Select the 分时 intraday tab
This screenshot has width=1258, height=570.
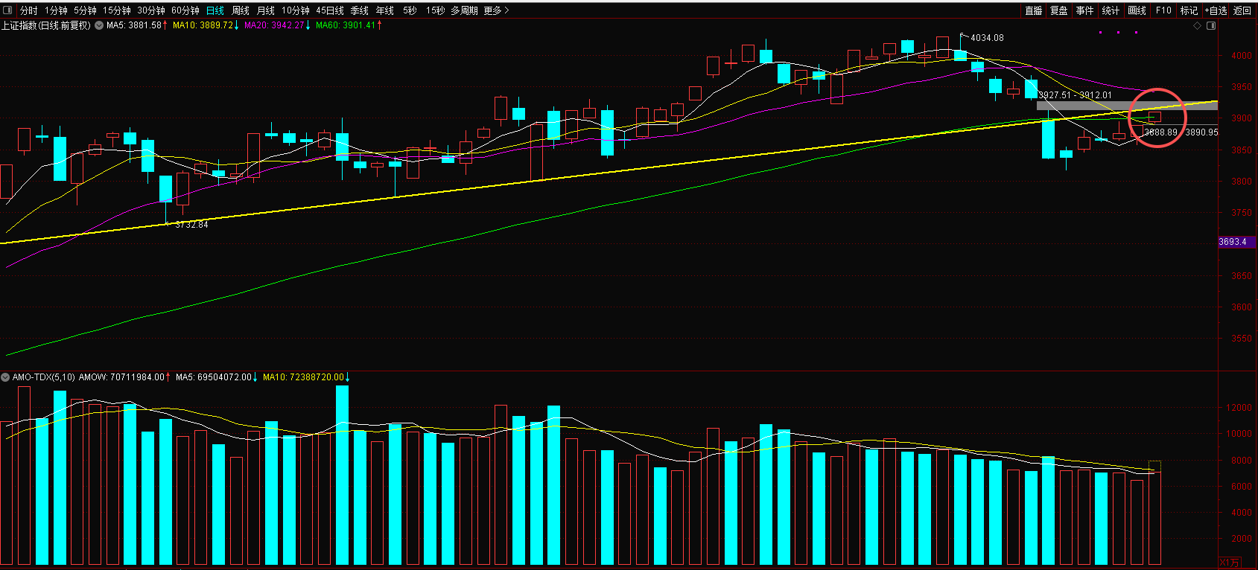[29, 10]
